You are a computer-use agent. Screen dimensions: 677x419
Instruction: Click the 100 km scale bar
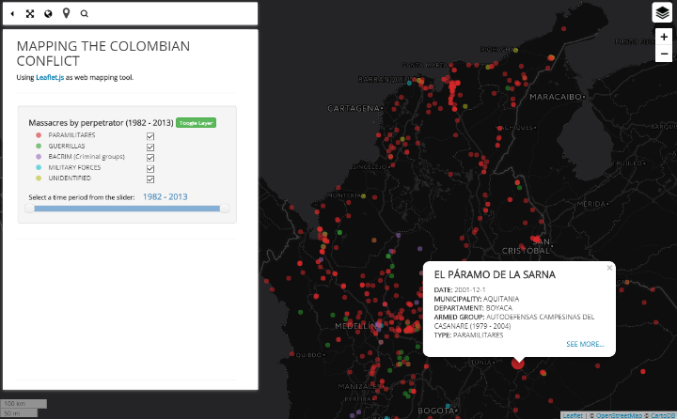click(x=24, y=403)
